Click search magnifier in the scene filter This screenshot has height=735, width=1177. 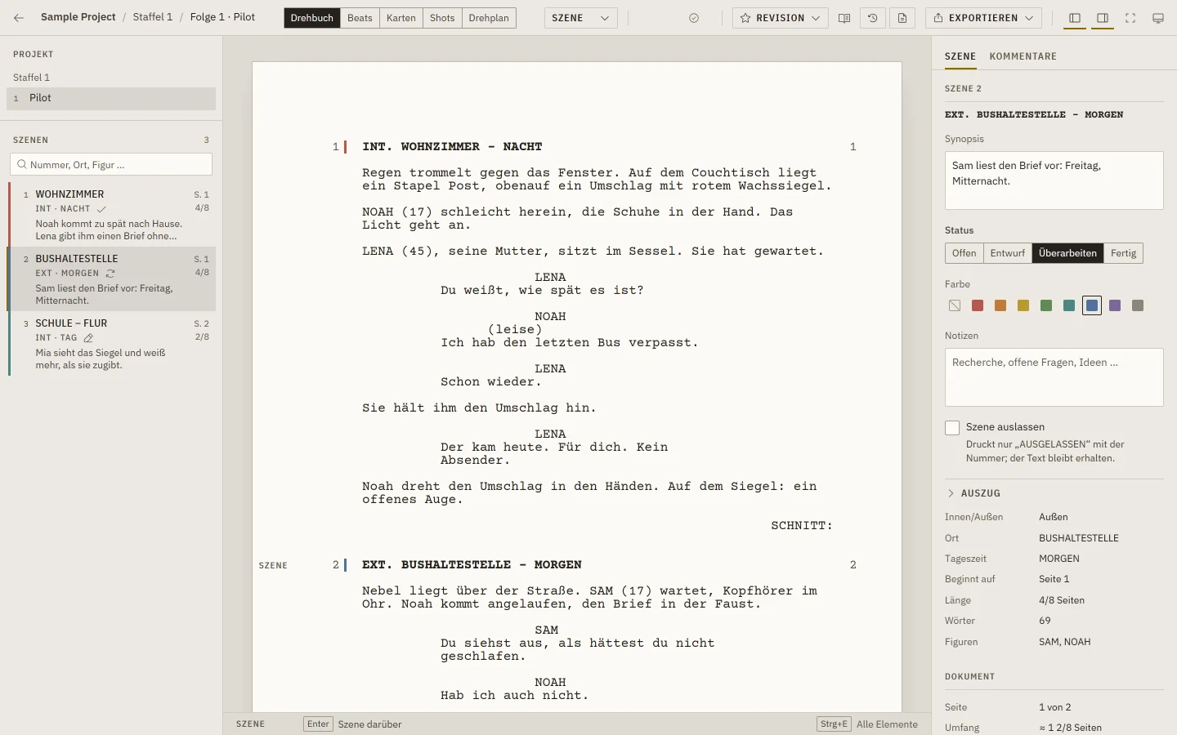[22, 164]
